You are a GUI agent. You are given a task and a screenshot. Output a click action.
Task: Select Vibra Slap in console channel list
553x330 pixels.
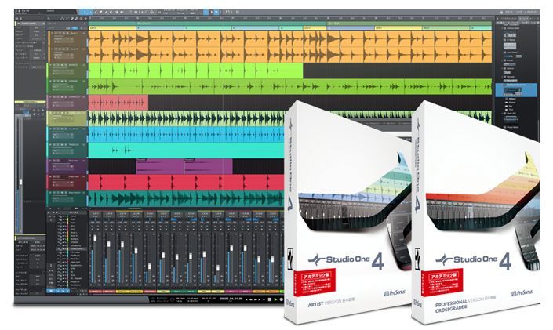click(x=75, y=259)
